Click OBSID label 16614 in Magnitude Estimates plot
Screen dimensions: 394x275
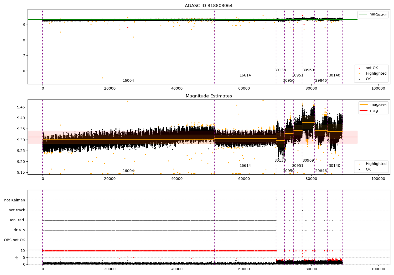pyautogui.click(x=245, y=166)
